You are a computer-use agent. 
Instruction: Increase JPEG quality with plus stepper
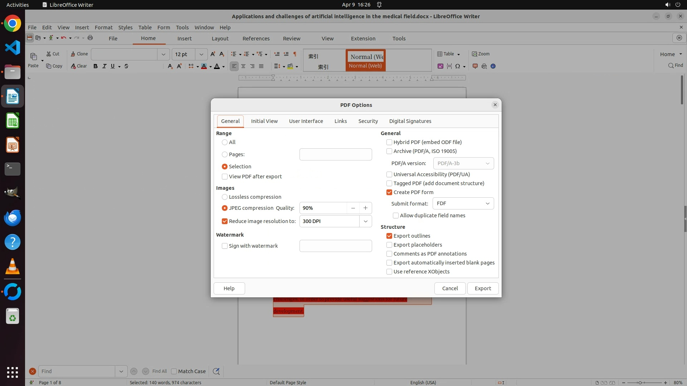pyautogui.click(x=365, y=208)
